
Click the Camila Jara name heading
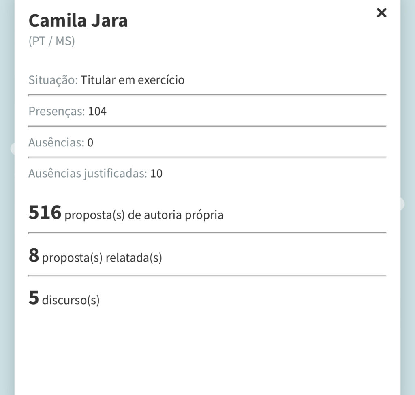pyautogui.click(x=78, y=21)
